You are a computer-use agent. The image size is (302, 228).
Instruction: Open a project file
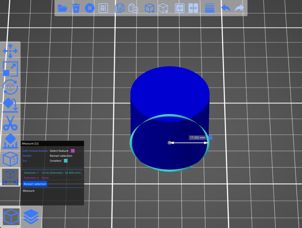pyautogui.click(x=63, y=8)
